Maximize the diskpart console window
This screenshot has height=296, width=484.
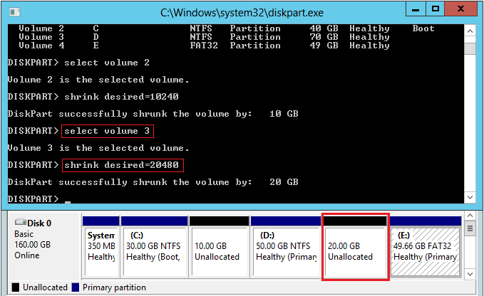tap(435, 10)
